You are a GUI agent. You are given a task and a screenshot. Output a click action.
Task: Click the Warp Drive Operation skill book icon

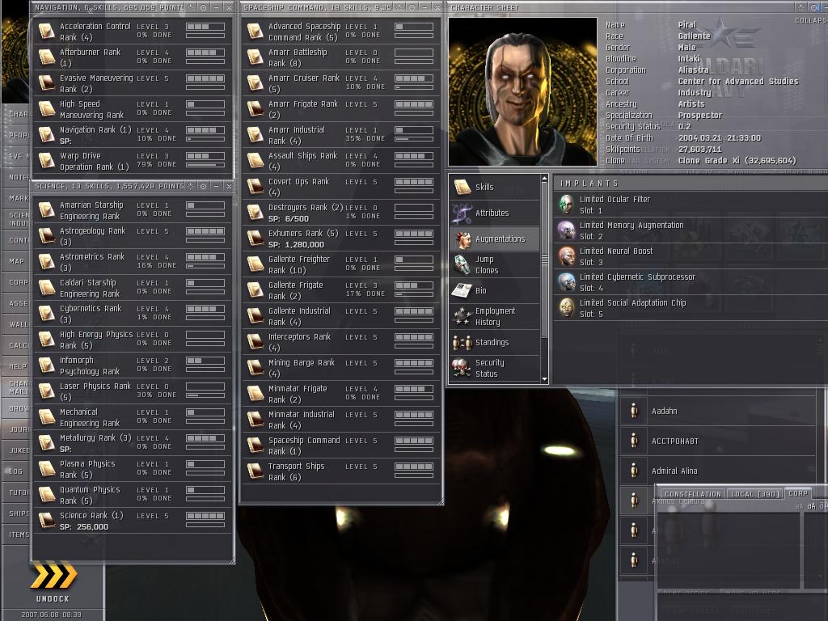pos(47,161)
